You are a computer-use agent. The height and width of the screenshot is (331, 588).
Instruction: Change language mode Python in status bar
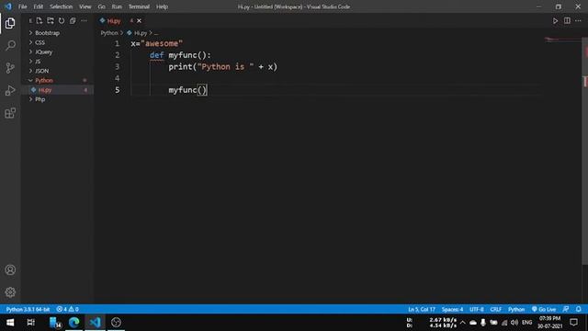point(516,309)
